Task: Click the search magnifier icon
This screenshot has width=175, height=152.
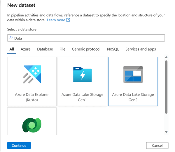Action: coord(11,38)
